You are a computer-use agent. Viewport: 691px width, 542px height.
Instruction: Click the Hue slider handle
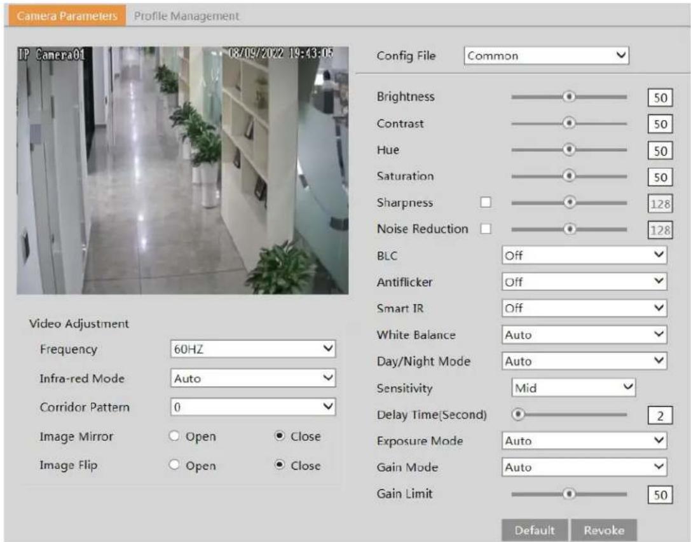[x=569, y=150]
